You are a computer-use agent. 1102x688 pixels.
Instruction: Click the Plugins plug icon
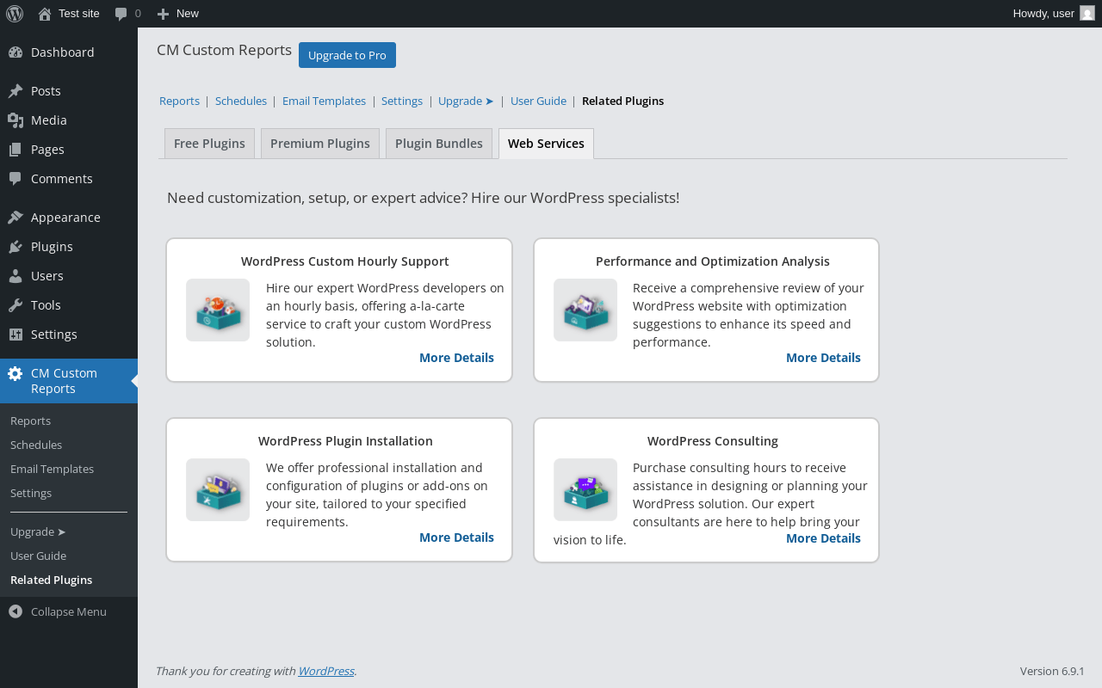point(15,247)
